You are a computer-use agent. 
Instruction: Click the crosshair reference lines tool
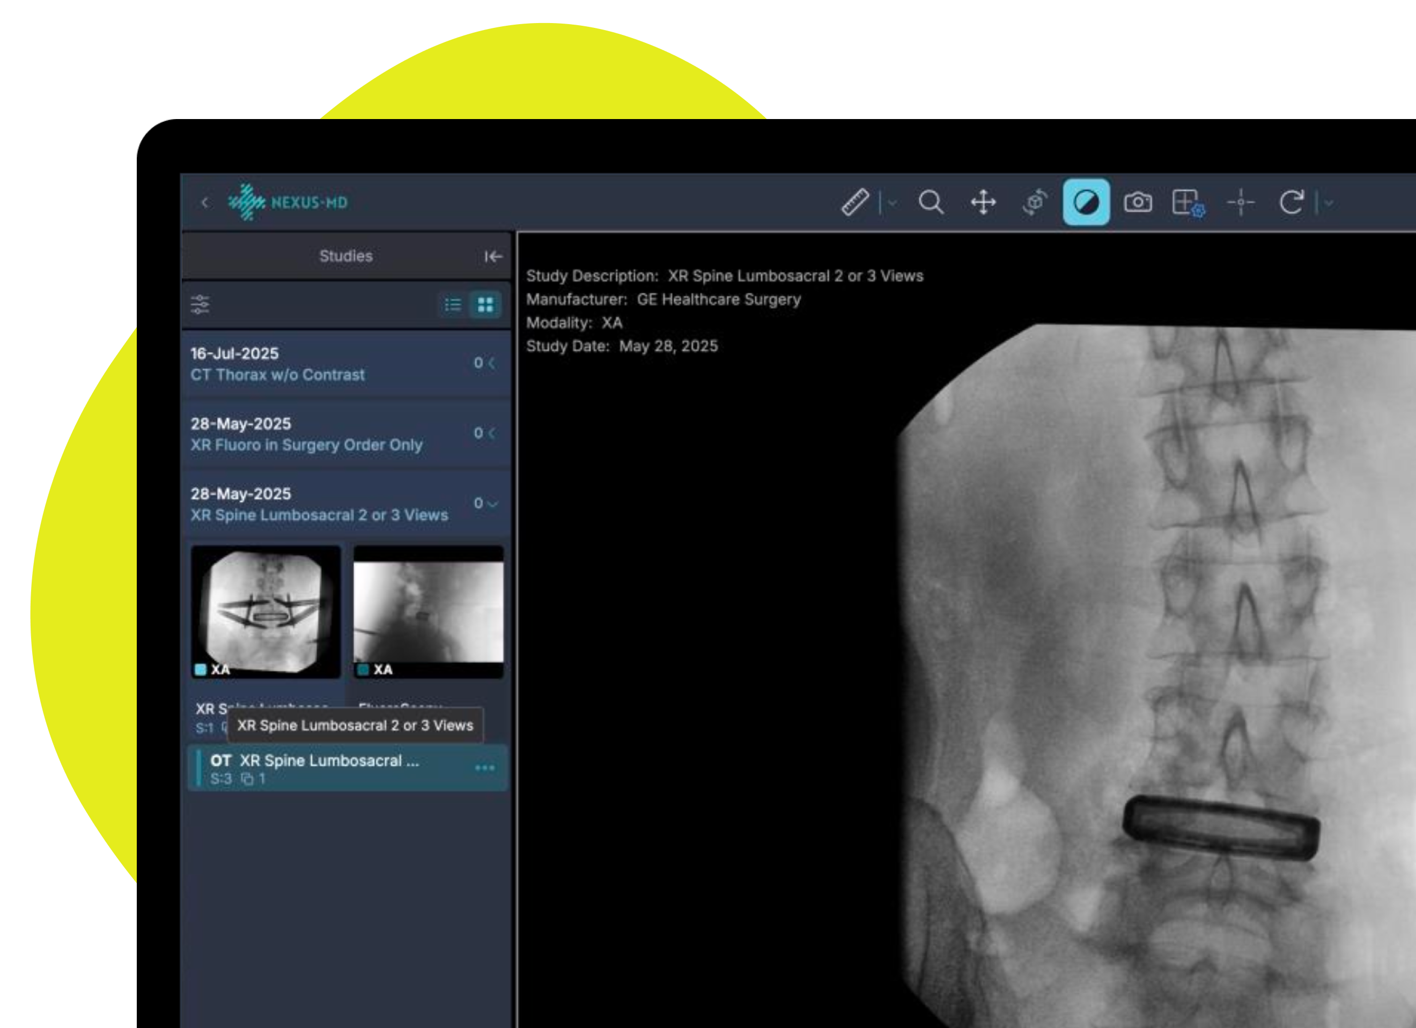(x=1241, y=202)
